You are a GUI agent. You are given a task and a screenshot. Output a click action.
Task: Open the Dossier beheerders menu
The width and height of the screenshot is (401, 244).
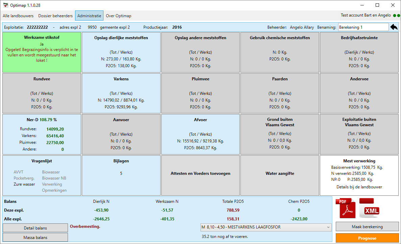click(55, 16)
